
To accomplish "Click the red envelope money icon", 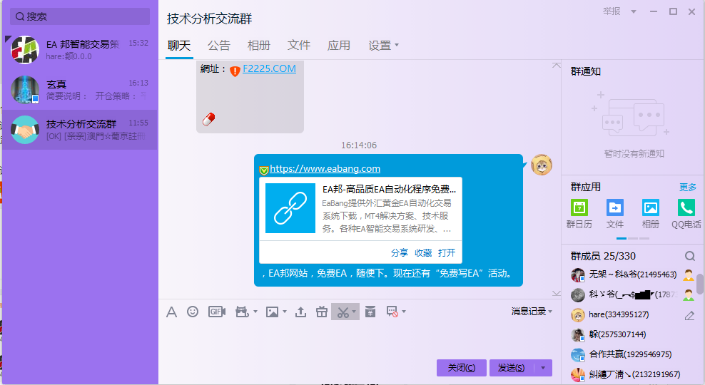I will 370,312.
